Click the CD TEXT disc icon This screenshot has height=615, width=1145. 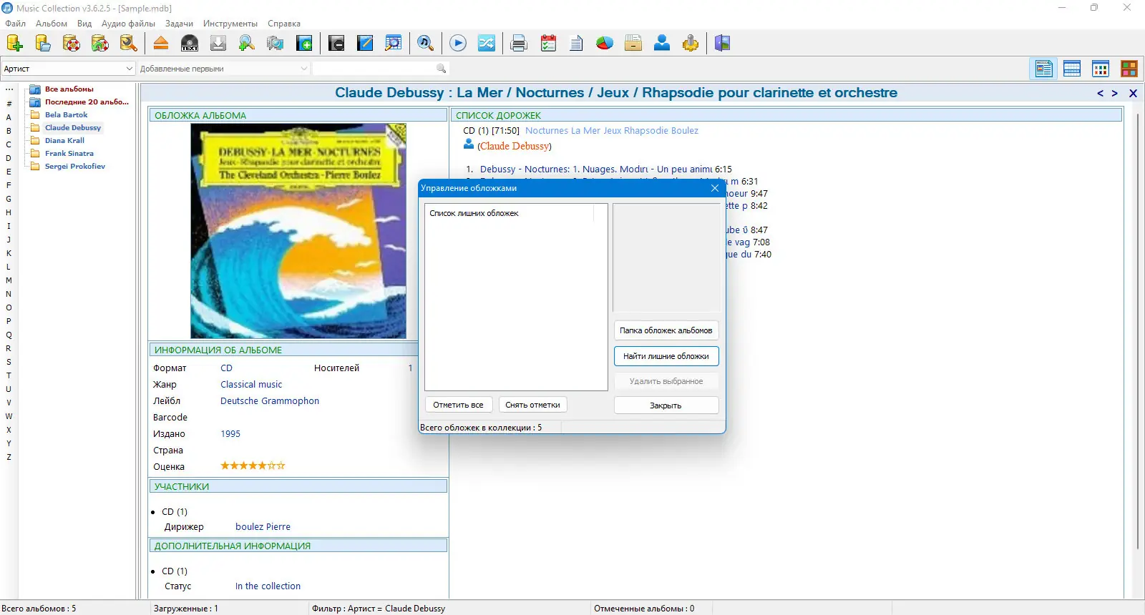(190, 44)
